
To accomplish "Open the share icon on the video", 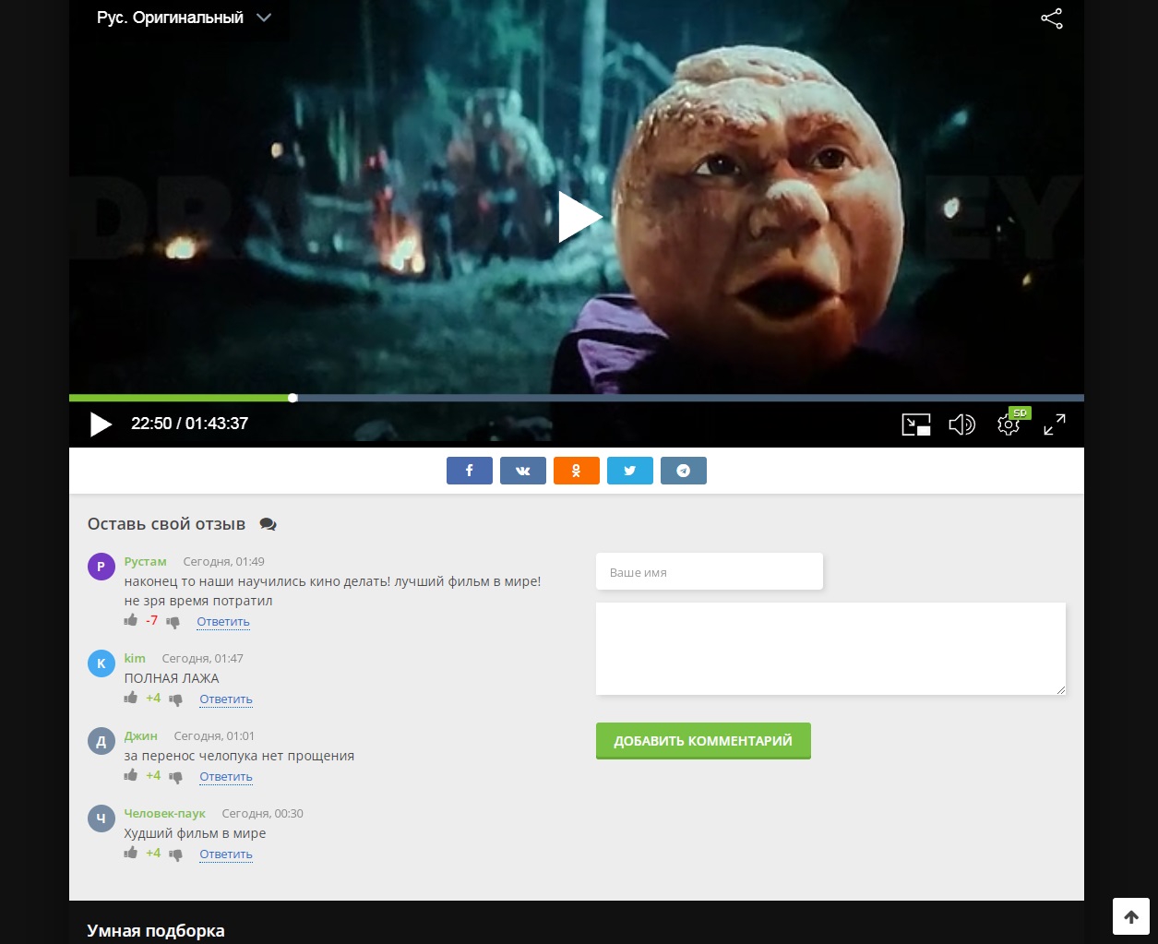I will click(1051, 18).
